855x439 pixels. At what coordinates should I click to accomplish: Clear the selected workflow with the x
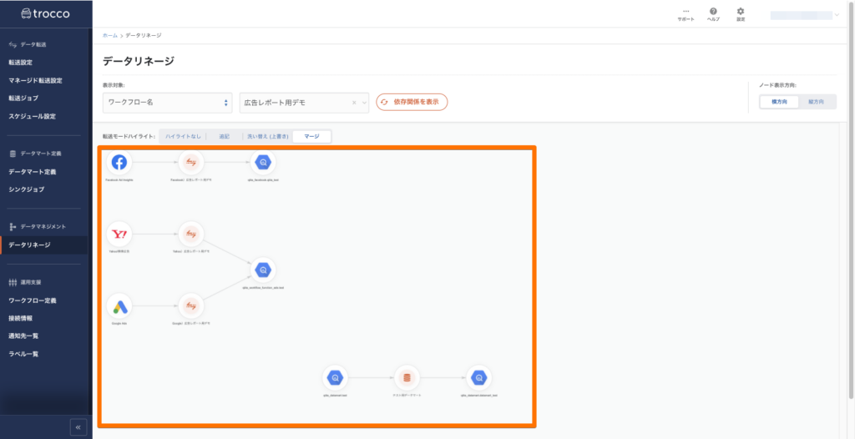(x=353, y=102)
